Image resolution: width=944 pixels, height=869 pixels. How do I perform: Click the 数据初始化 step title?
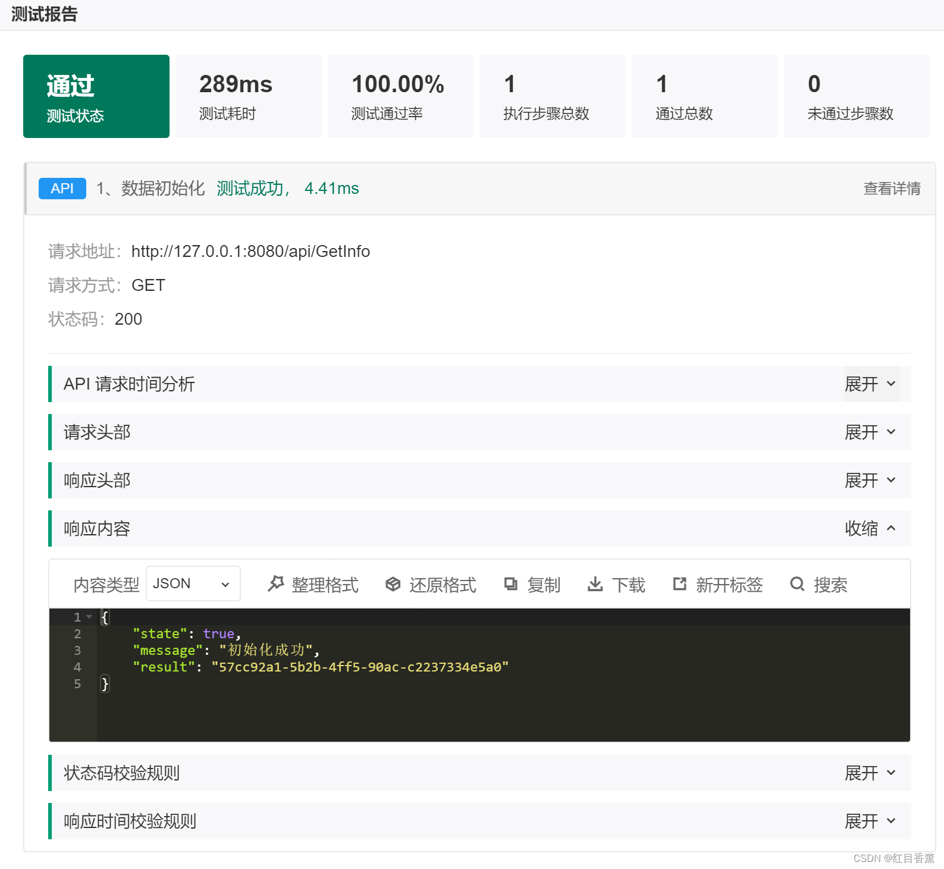pyautogui.click(x=163, y=189)
